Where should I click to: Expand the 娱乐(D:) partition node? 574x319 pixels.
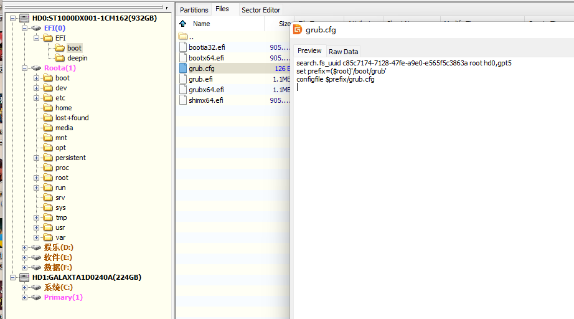(x=25, y=247)
